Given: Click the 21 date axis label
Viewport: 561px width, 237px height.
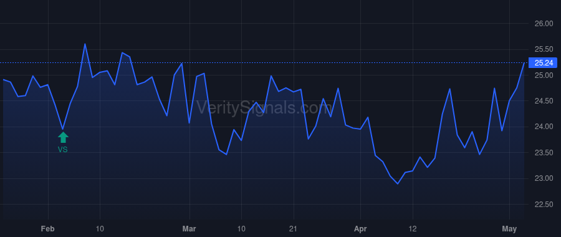Looking at the screenshot, I should [x=294, y=228].
